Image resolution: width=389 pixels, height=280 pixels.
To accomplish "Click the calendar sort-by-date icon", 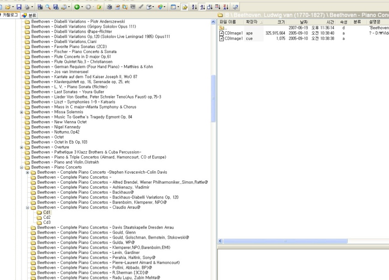I will [x=218, y=7].
